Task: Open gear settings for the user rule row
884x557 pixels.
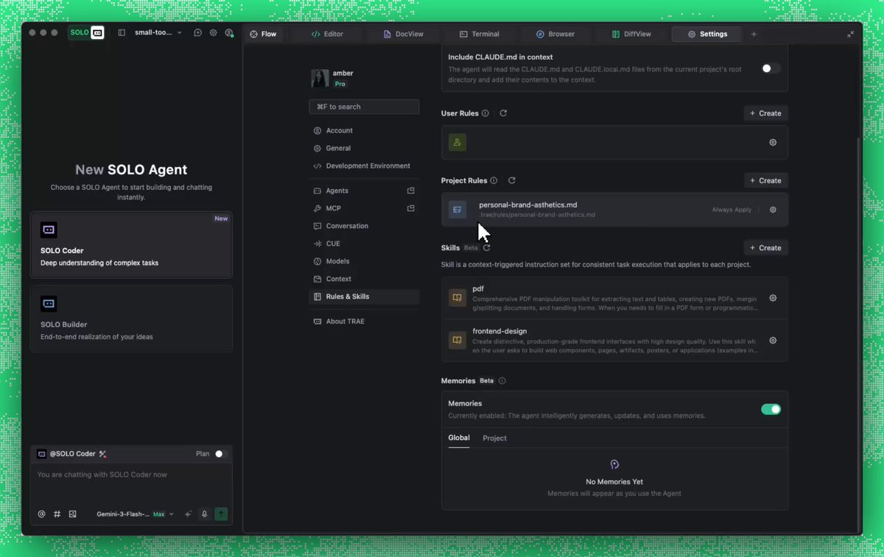Action: pyautogui.click(x=773, y=143)
